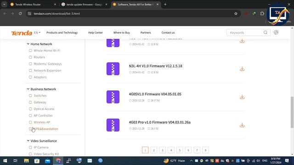The image size is (294, 165).
Task: Check the Adapters checkbox
Action: pyautogui.click(x=30, y=77)
